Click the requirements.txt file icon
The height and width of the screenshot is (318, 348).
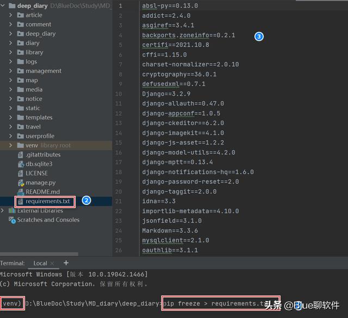[x=21, y=201]
